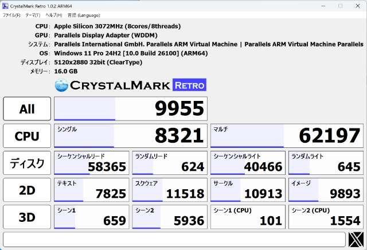The image size is (367, 250).
Task: Launch the 2D benchmark button
Action: (x=27, y=190)
